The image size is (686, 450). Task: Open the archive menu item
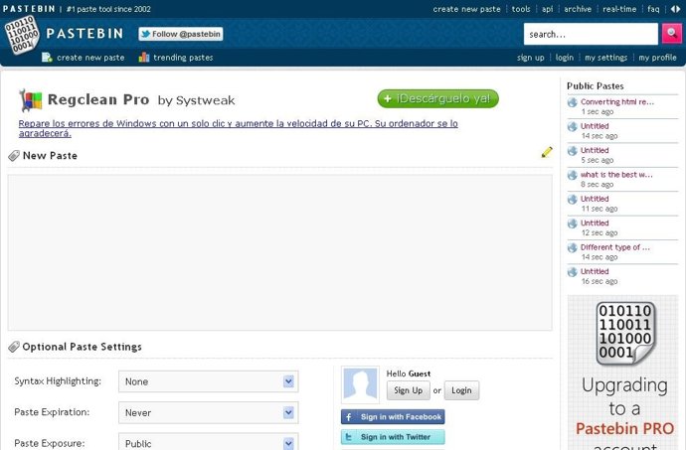click(x=578, y=9)
